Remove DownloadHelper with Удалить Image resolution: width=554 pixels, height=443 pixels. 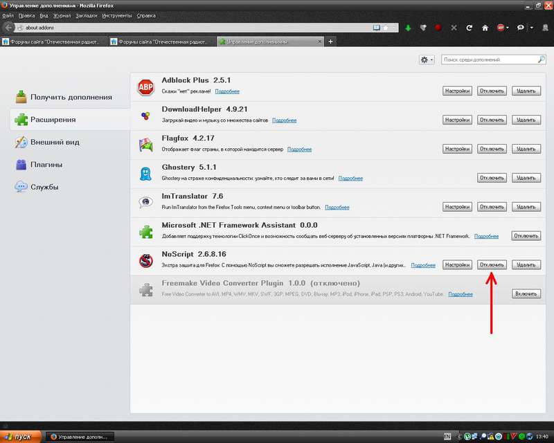click(526, 120)
